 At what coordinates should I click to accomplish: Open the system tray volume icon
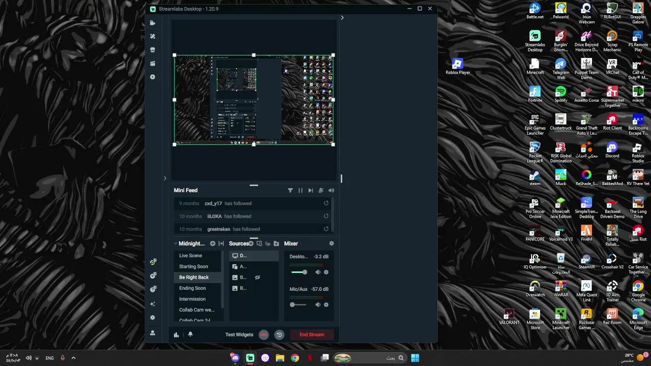pos(28,358)
